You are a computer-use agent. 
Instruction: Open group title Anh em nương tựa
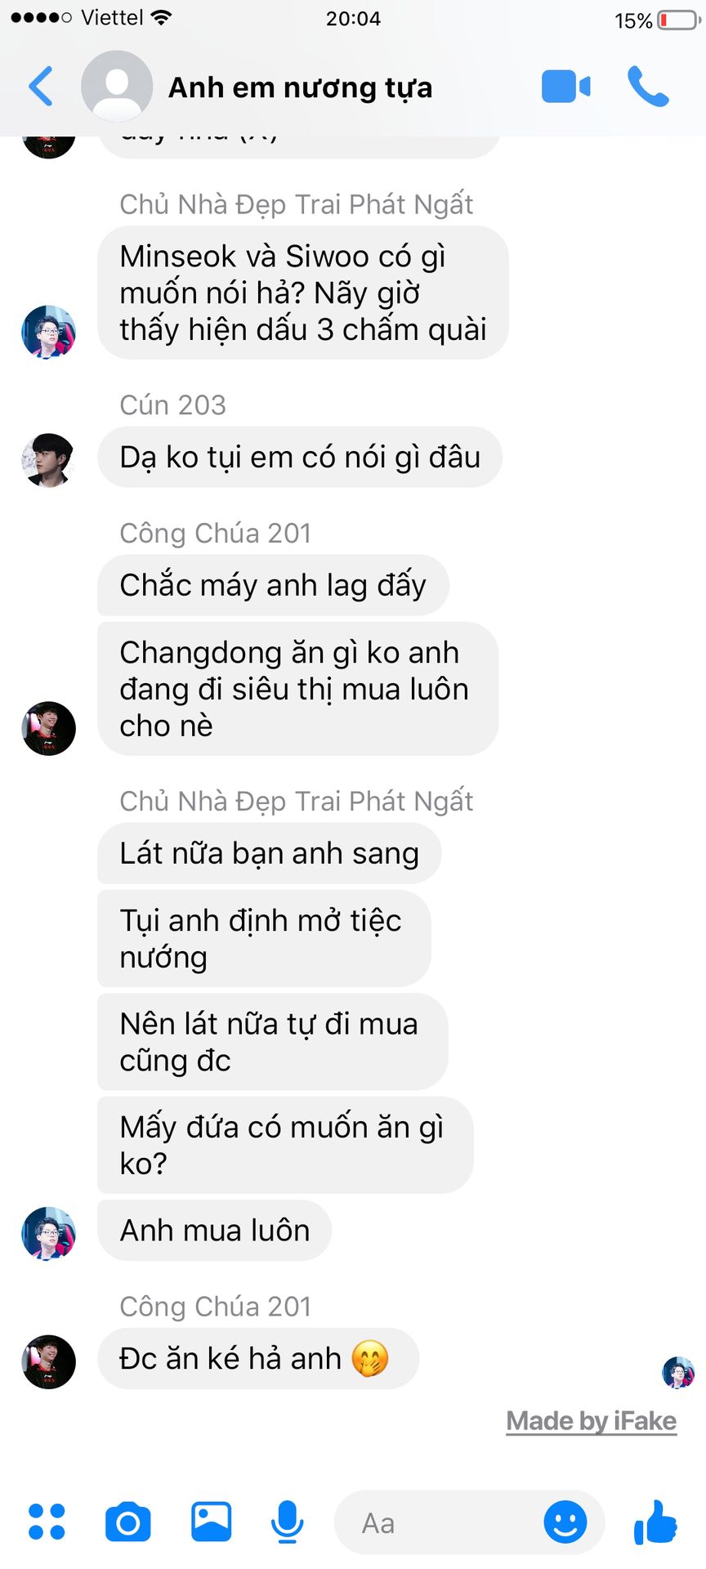pos(300,87)
